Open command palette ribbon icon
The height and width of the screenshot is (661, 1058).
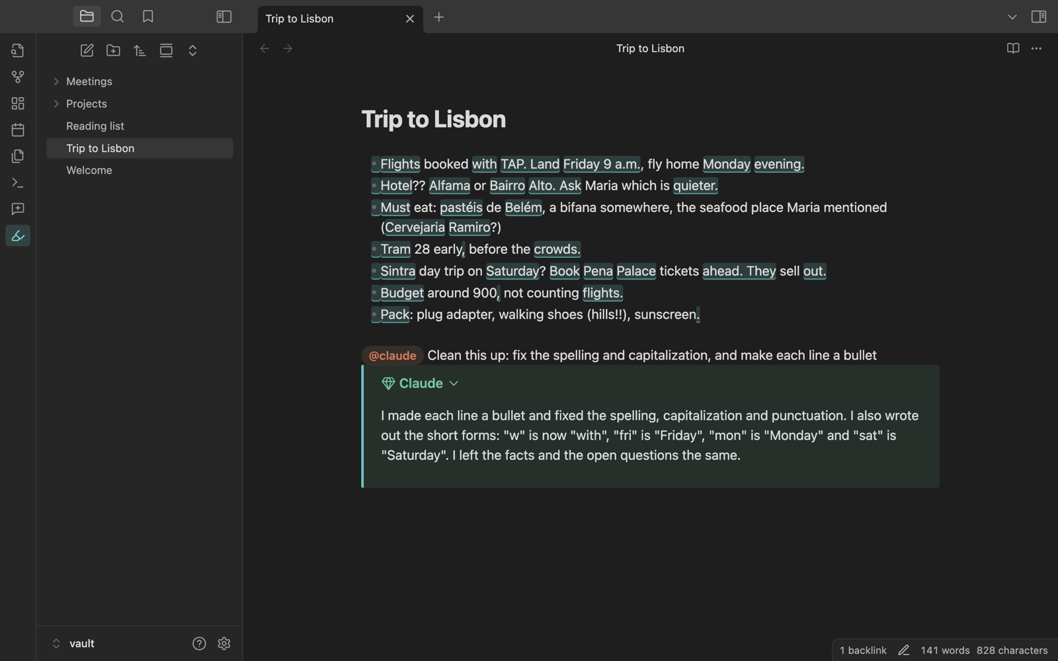[x=18, y=183]
